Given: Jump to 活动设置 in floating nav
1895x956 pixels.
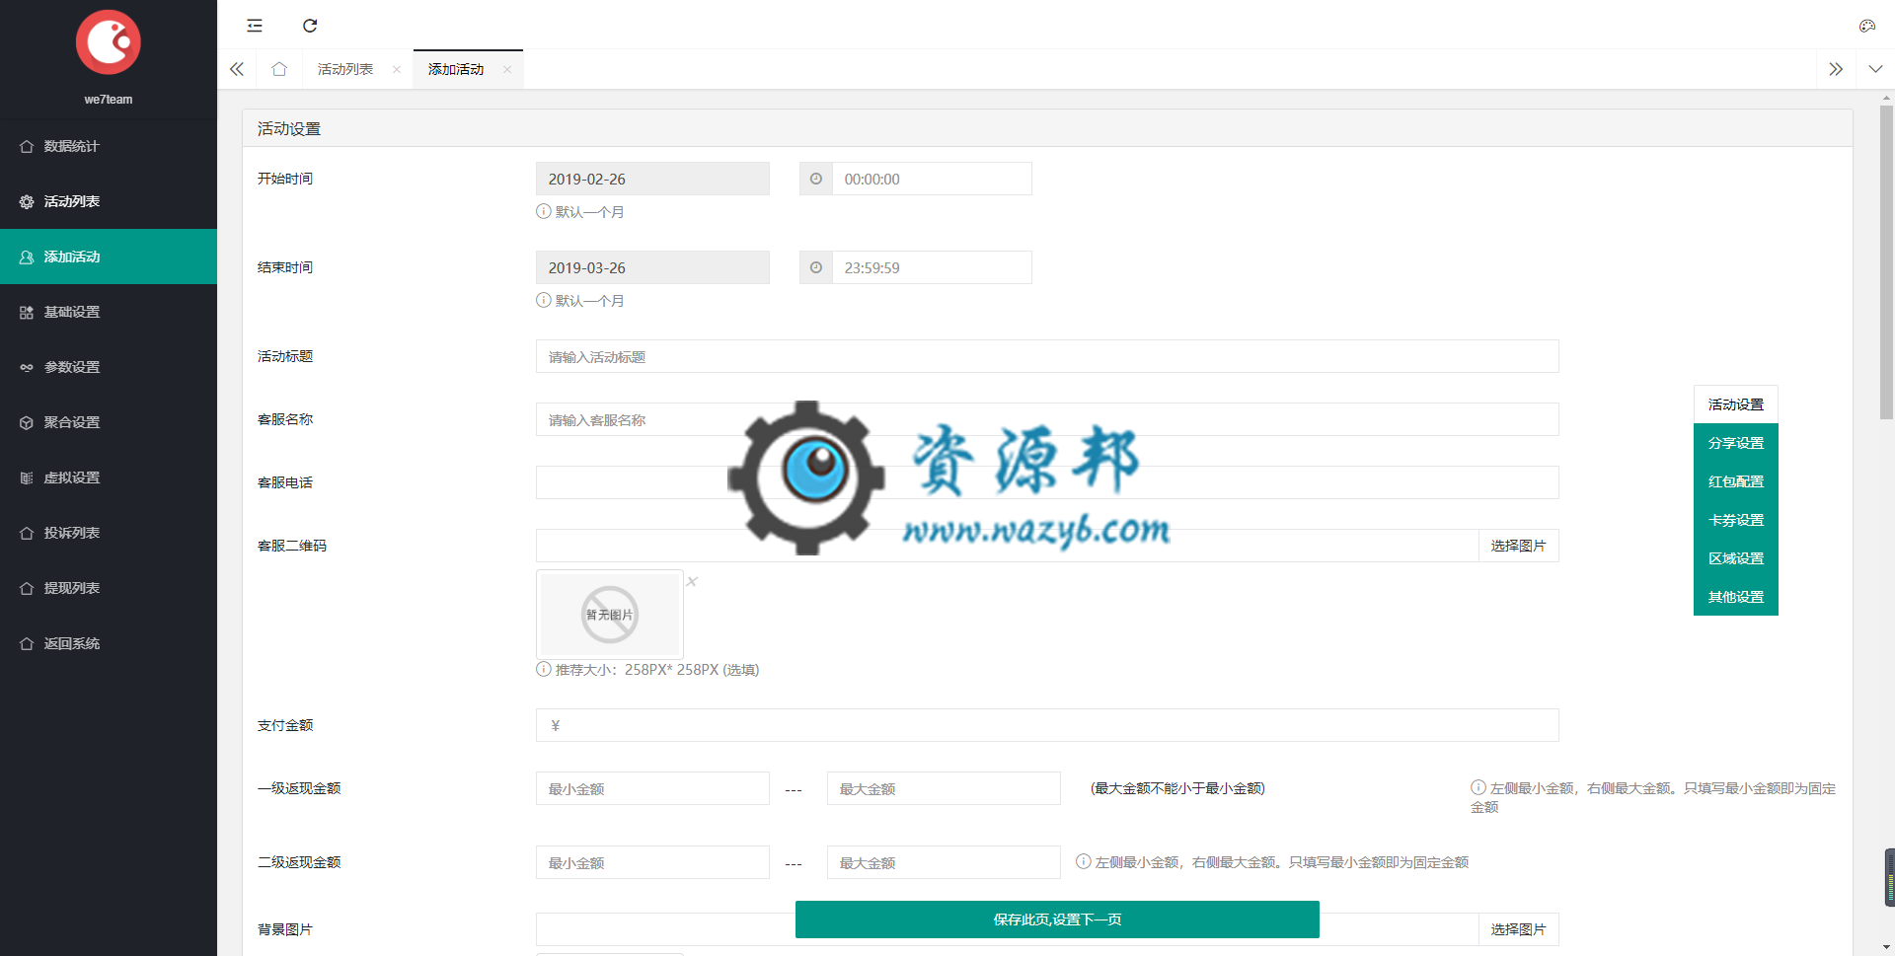Looking at the screenshot, I should 1736,404.
